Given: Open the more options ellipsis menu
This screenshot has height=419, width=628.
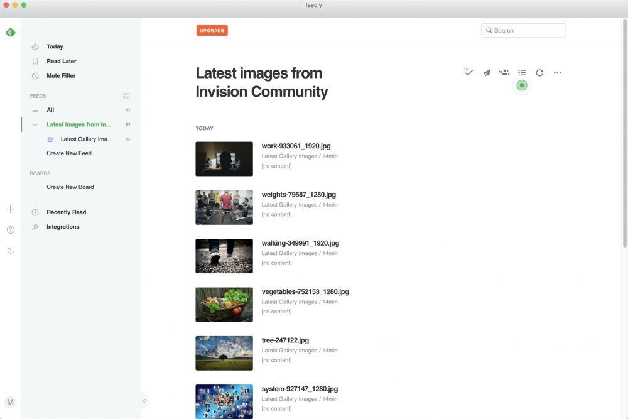Looking at the screenshot, I should [557, 73].
